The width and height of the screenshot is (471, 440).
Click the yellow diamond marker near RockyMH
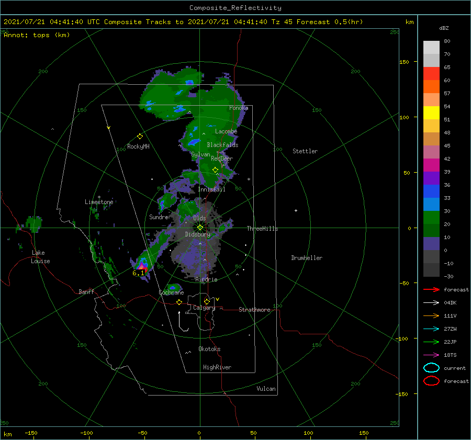point(140,137)
